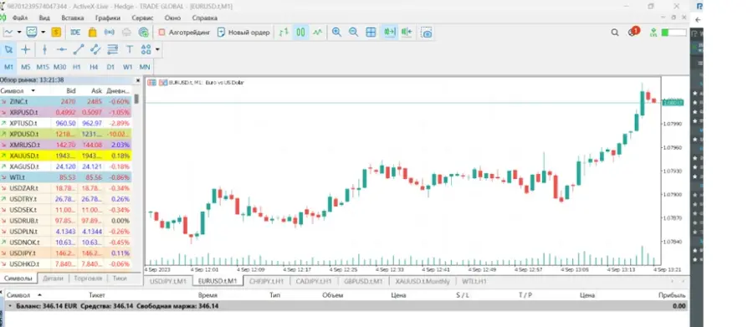Click the globe with plus icon

click(x=143, y=32)
